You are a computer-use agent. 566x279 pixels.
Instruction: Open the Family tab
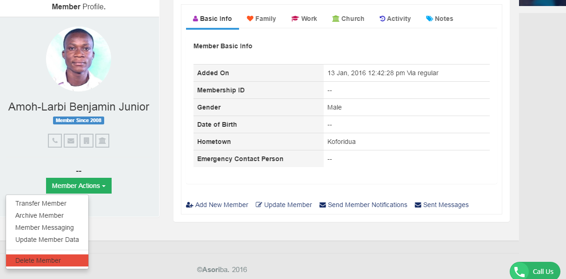[261, 19]
